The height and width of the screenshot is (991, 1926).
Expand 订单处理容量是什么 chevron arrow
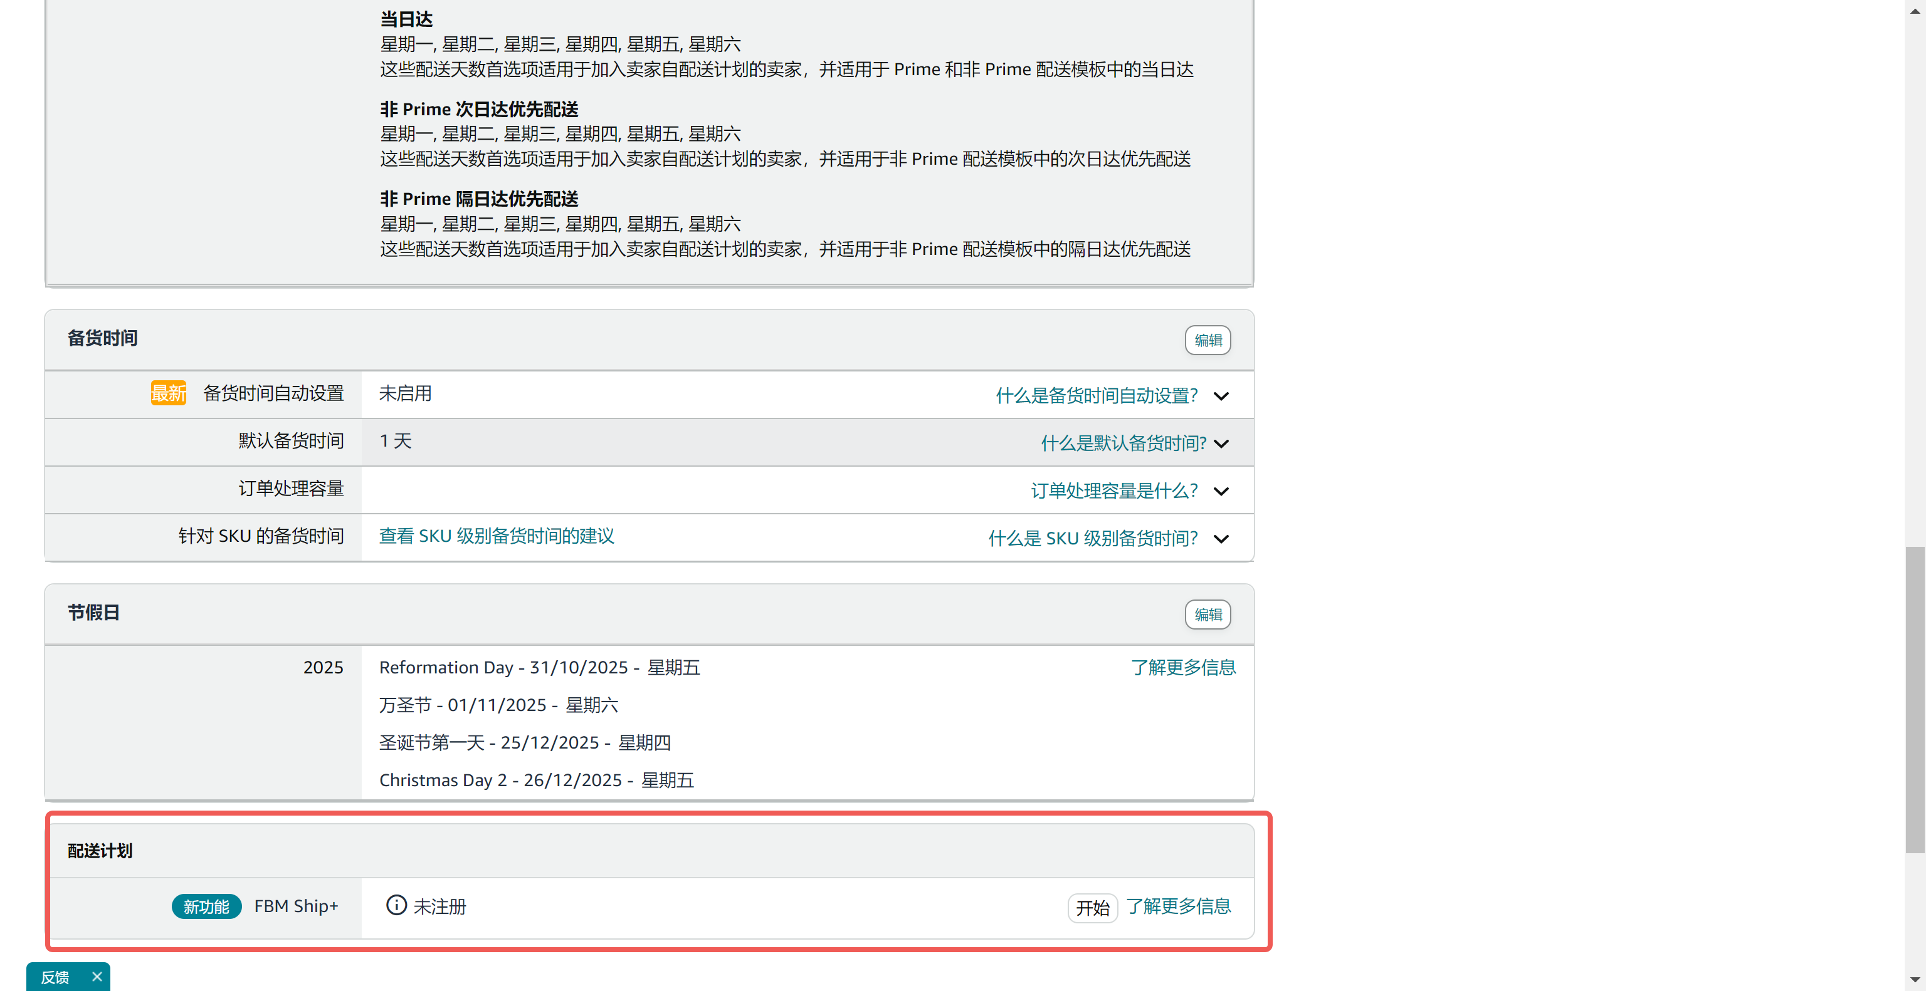pos(1221,491)
